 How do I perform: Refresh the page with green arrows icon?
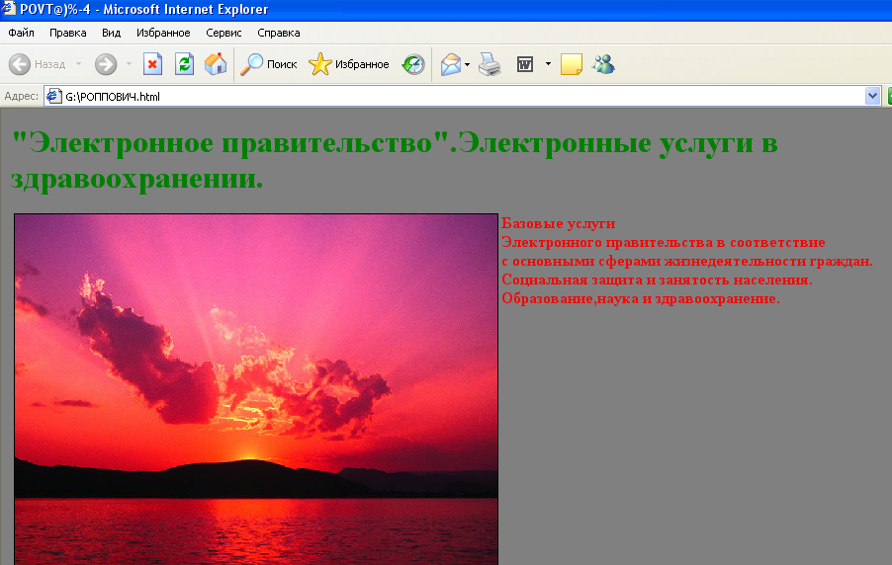pos(184,64)
